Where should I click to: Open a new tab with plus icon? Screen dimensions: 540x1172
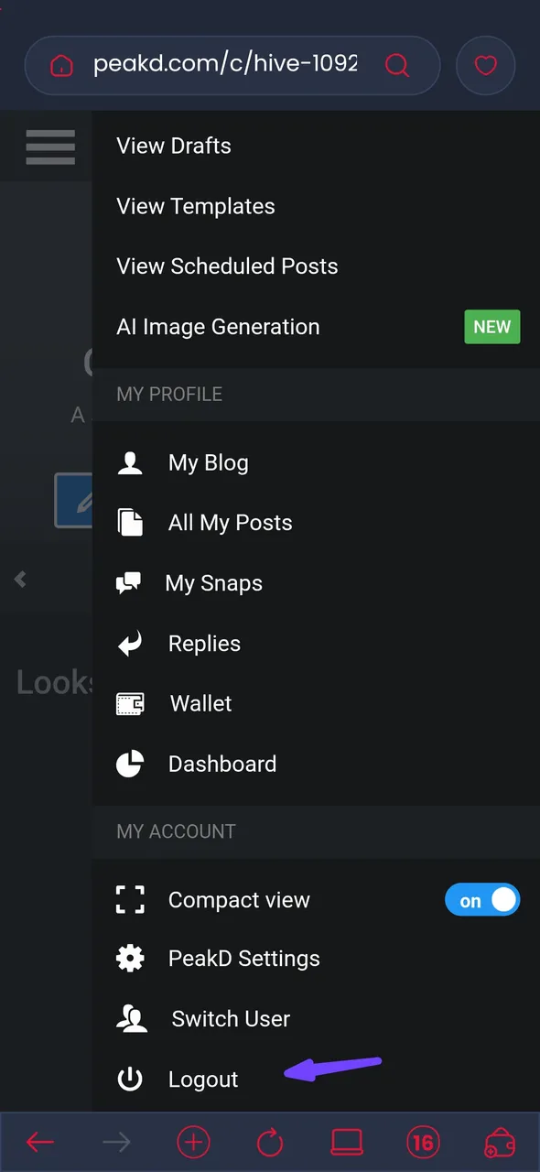193,1142
